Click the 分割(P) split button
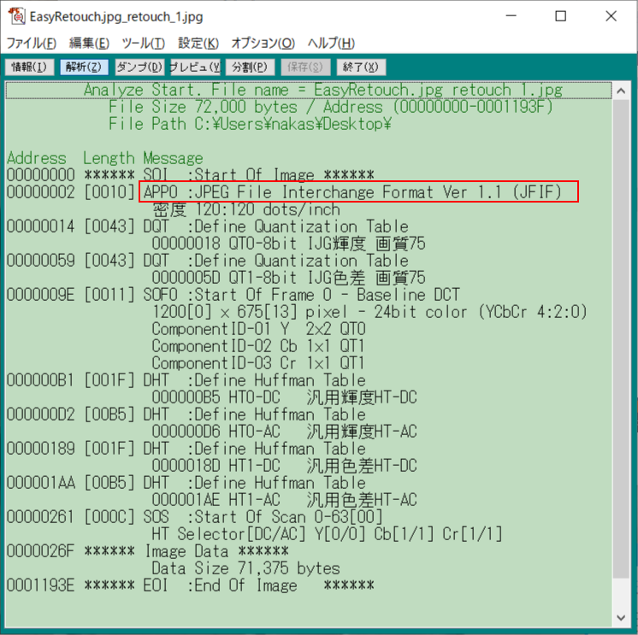The width and height of the screenshot is (638, 635). pos(251,67)
